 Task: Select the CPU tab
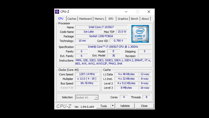[x=61, y=18]
